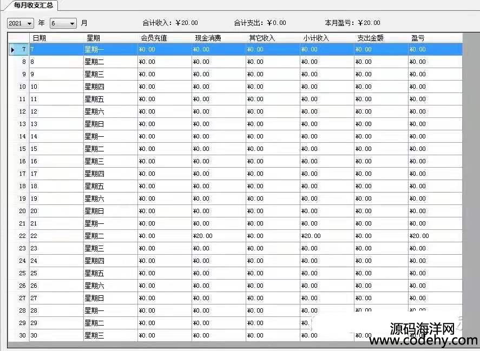Open the month 6 dropdown
This screenshot has width=480, height=351.
pos(63,23)
